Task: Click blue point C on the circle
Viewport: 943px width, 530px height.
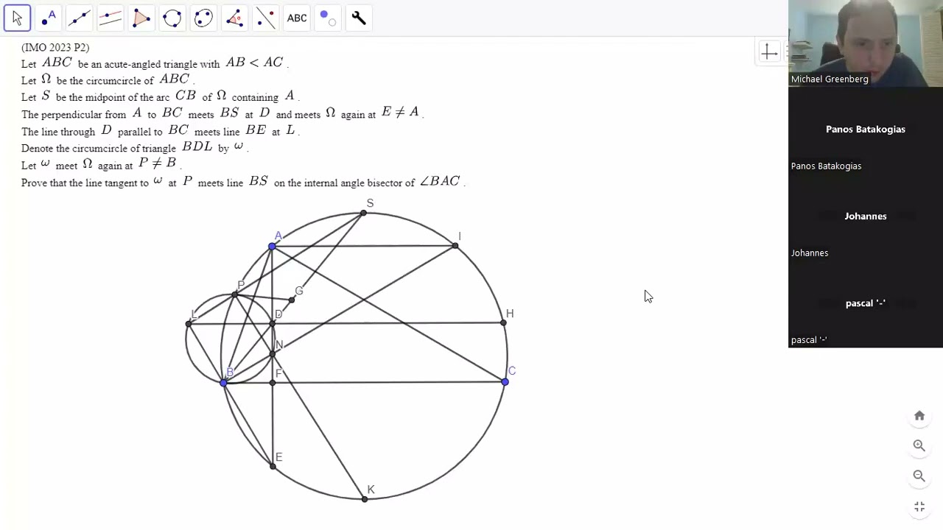Action: (505, 382)
